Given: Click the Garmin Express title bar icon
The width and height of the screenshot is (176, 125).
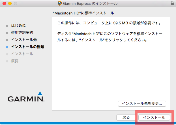Looking at the screenshot, I should 60,3.
